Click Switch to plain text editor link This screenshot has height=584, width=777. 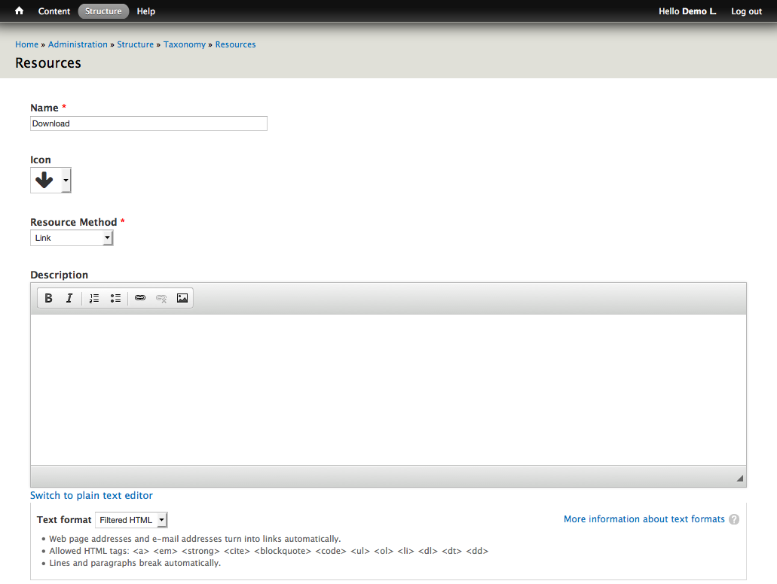click(91, 495)
